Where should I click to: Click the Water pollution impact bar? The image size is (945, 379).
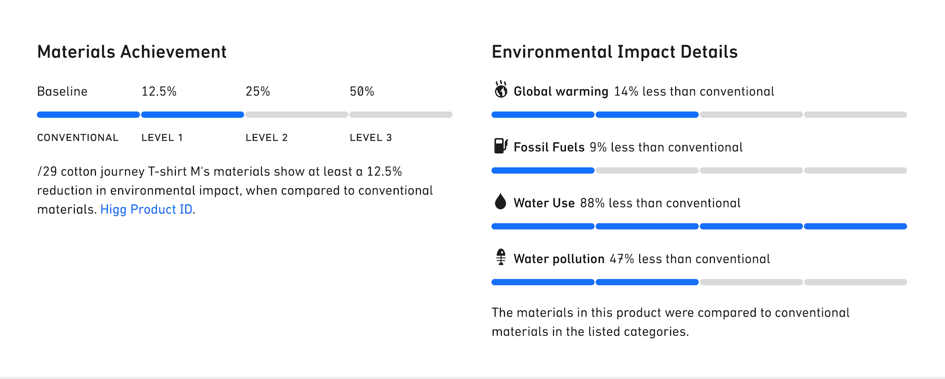click(699, 282)
